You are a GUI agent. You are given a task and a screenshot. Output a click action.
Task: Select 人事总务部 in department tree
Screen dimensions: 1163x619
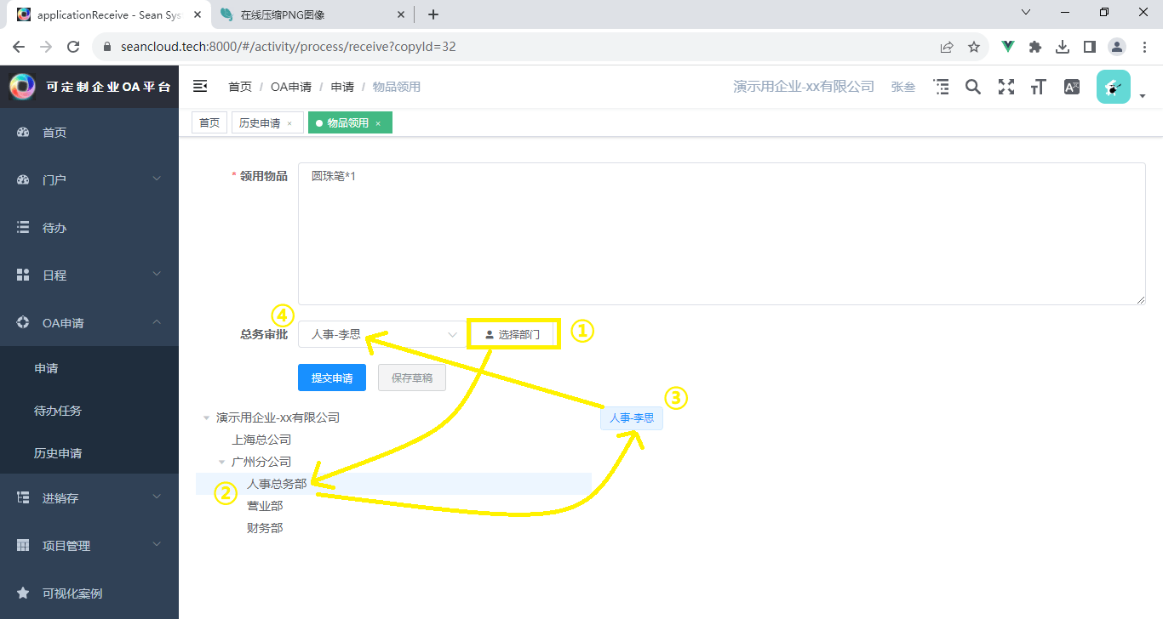click(277, 484)
